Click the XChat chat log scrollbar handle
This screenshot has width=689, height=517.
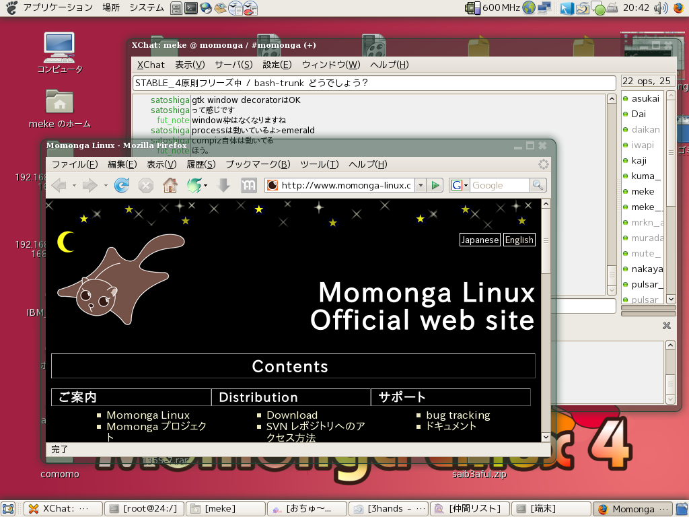click(x=611, y=275)
